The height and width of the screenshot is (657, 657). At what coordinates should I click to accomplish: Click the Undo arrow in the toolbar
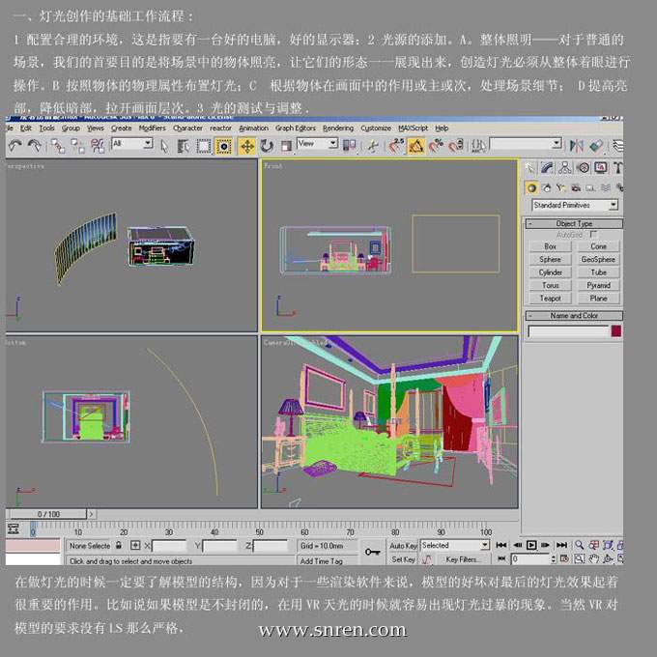pyautogui.click(x=15, y=146)
